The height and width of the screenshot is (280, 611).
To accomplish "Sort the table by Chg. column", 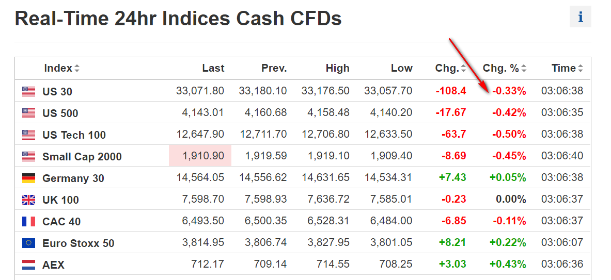I will tap(450, 68).
